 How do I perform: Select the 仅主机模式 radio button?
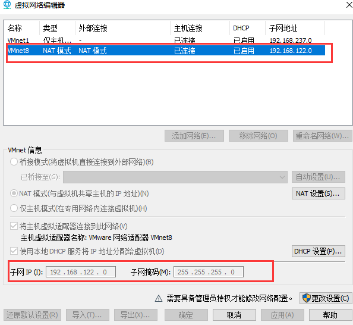14,208
